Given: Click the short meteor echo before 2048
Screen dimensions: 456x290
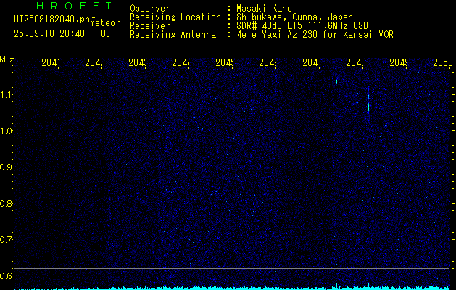Looking at the screenshot, I should pyautogui.click(x=336, y=82).
